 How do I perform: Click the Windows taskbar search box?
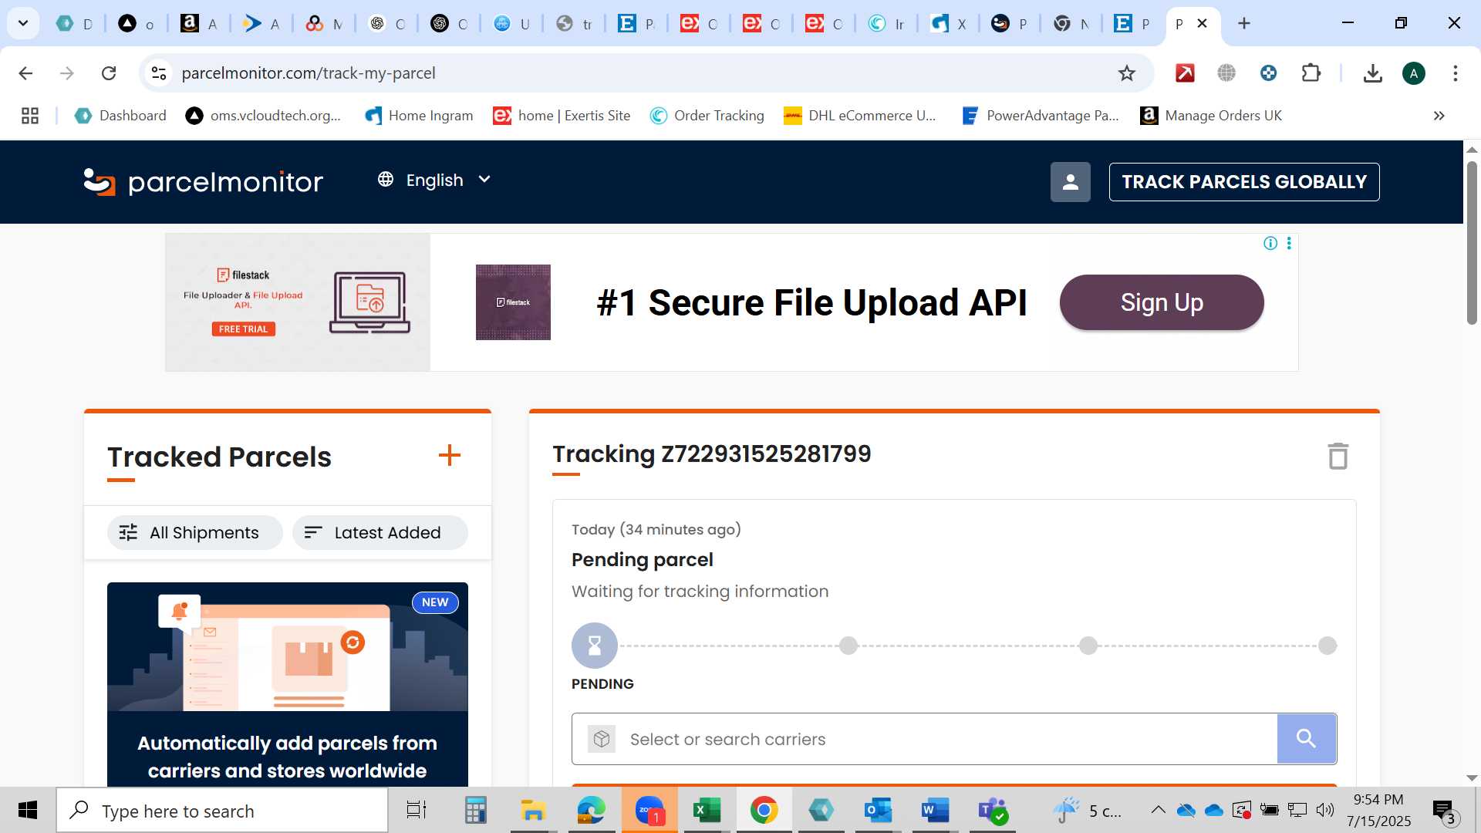222,811
